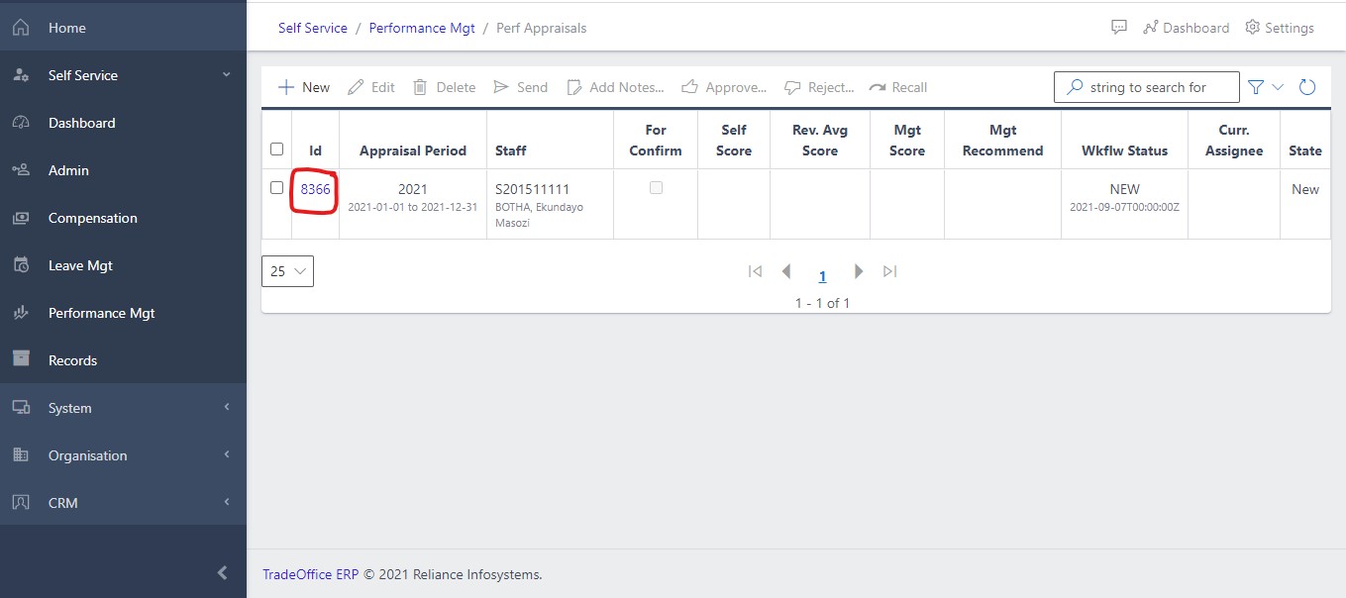This screenshot has height=598, width=1346.
Task: Open Add Notes via its icon
Action: (x=574, y=87)
